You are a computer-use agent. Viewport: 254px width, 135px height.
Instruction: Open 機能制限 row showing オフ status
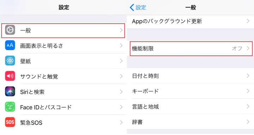(x=191, y=48)
